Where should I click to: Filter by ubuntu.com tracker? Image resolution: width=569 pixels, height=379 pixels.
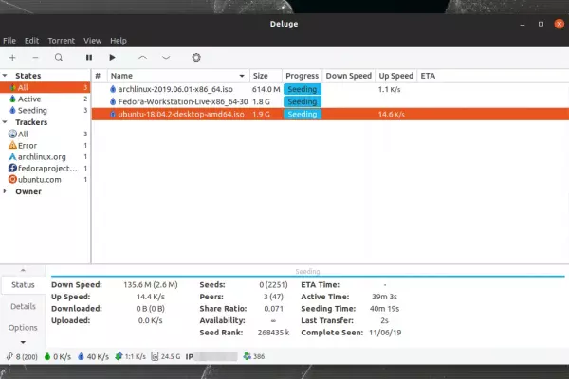(x=45, y=179)
